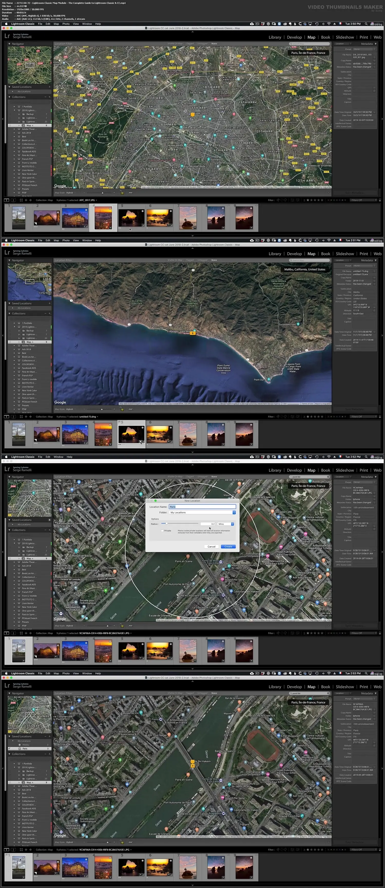Collapse Navigator panel triangle in 2:50 PM frame
Screen dimensions: 385x888
[x=10, y=44]
